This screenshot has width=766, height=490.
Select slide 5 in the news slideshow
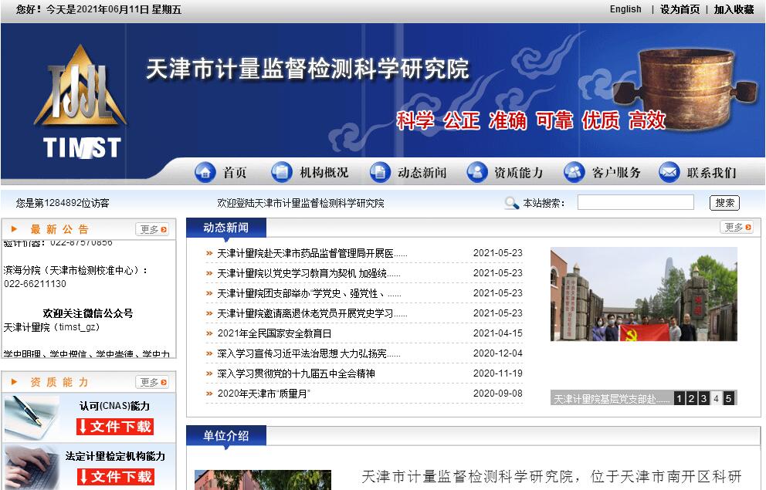[728, 398]
